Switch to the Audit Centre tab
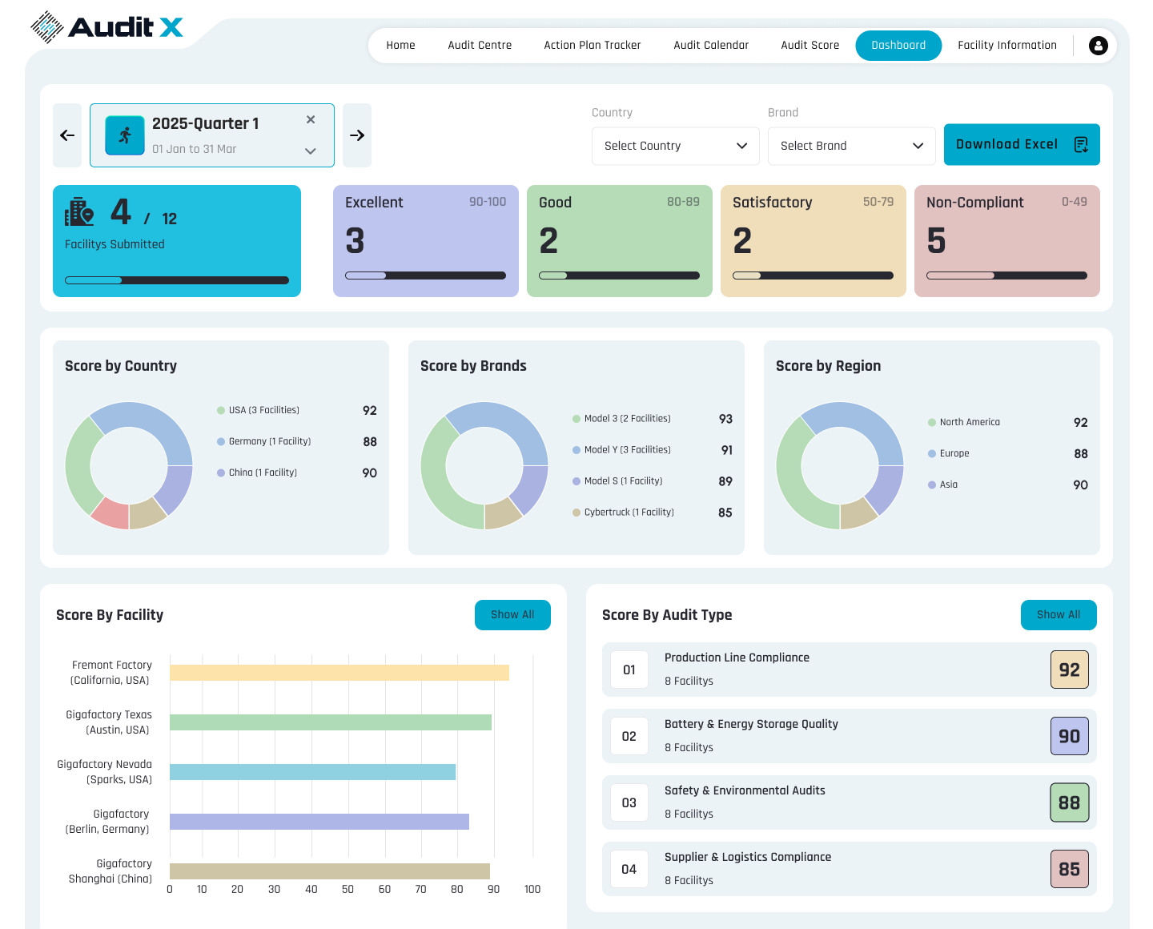Screen dimensions: 1153x929 point(480,46)
